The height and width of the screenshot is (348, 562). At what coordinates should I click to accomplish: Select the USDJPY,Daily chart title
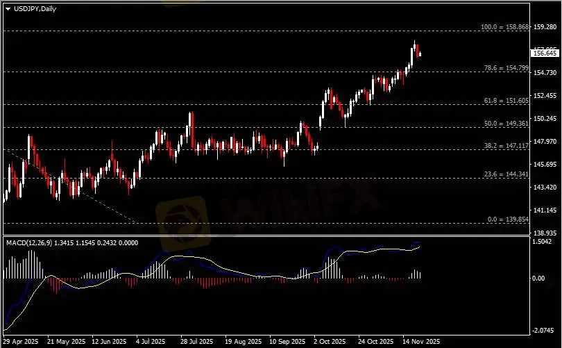click(x=32, y=7)
